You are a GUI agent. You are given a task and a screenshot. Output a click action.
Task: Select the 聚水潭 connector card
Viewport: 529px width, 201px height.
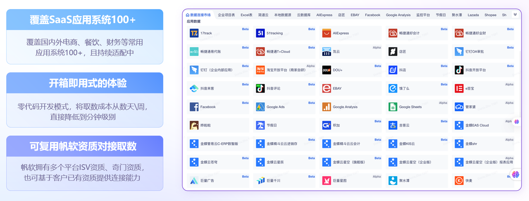[x=416, y=181]
